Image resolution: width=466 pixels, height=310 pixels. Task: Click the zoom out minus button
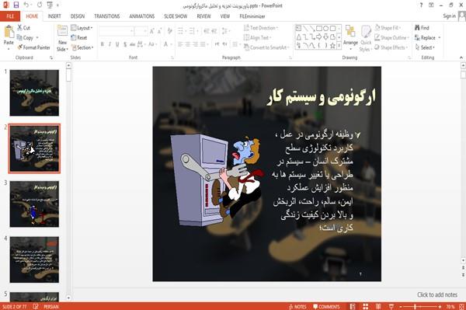401,306
